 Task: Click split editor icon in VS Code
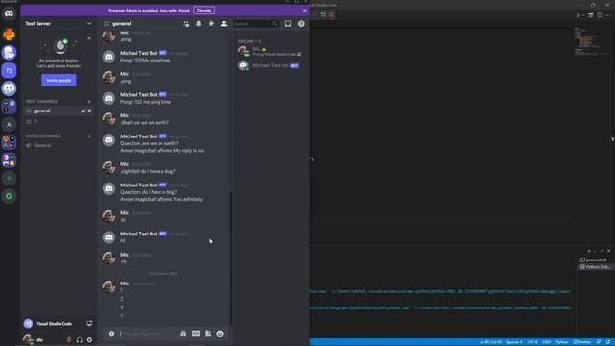pos(600,15)
